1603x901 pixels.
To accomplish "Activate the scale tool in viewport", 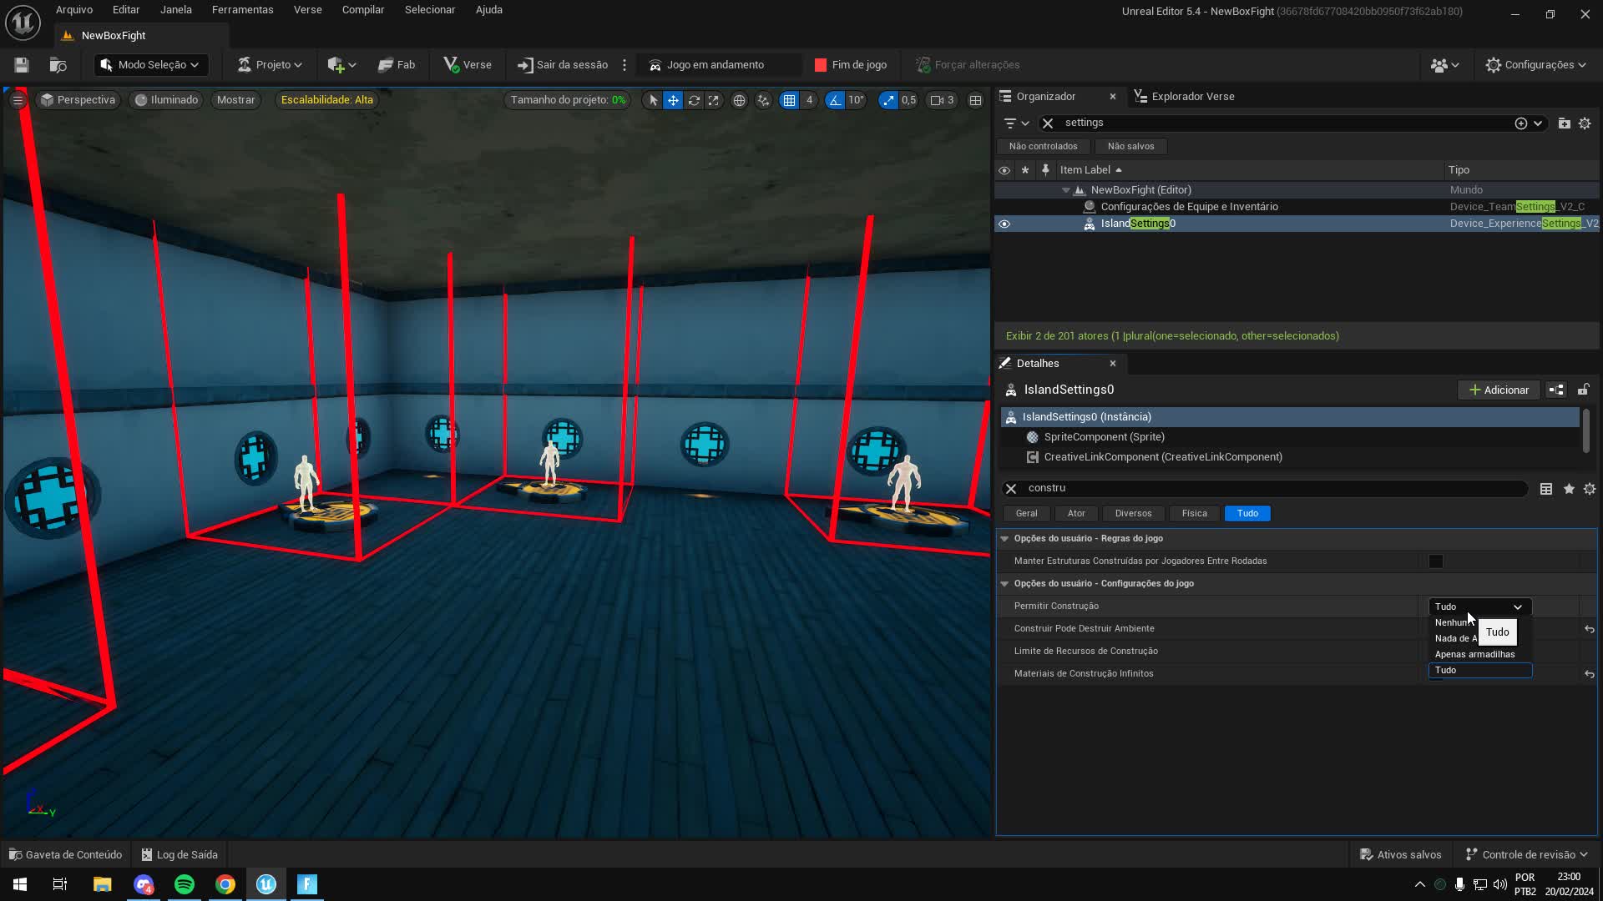I will click(x=714, y=100).
